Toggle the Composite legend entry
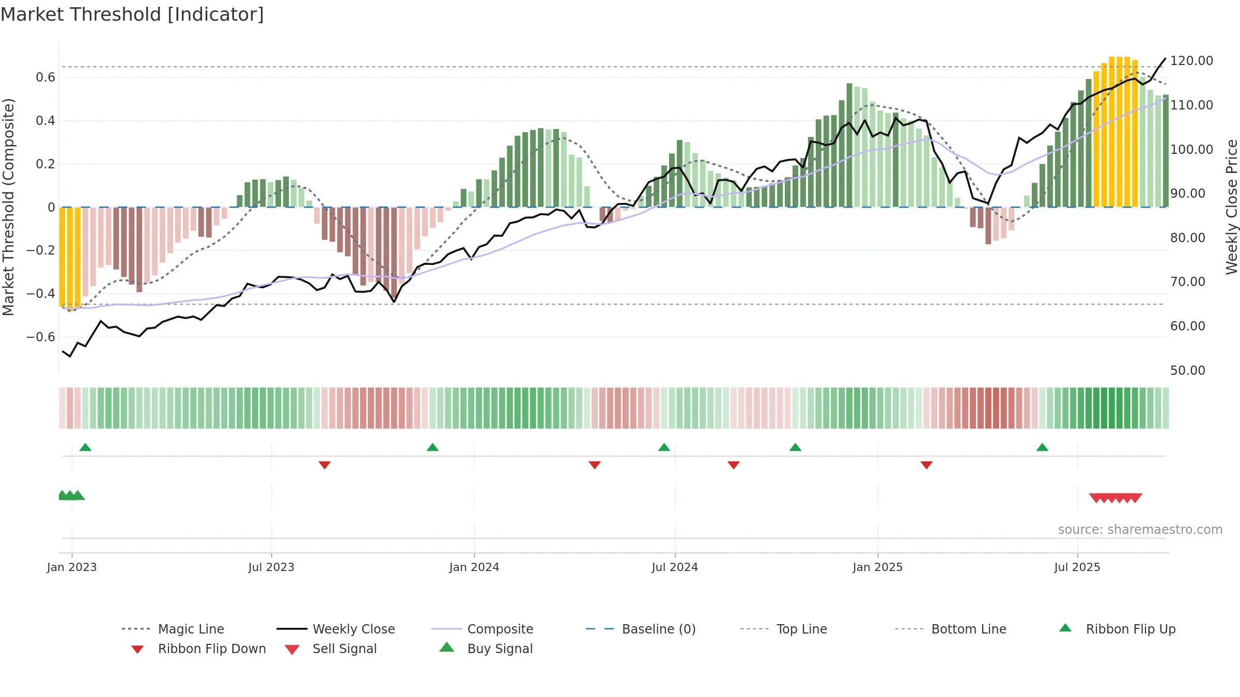 (x=482, y=629)
